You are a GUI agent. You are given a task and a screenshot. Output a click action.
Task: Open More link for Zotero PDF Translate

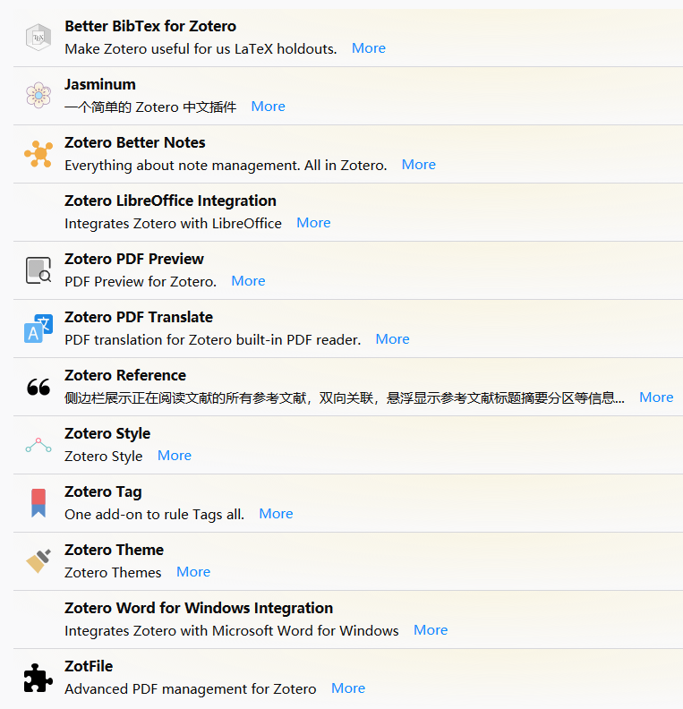coord(392,339)
